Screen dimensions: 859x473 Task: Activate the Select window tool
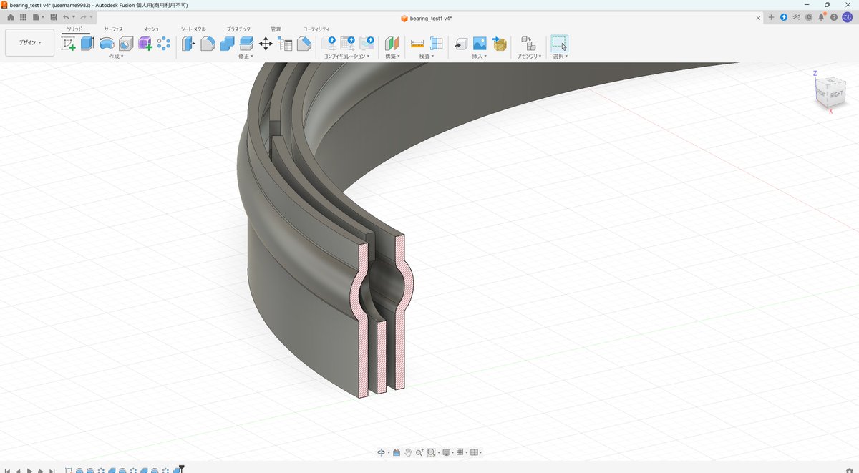pyautogui.click(x=559, y=44)
